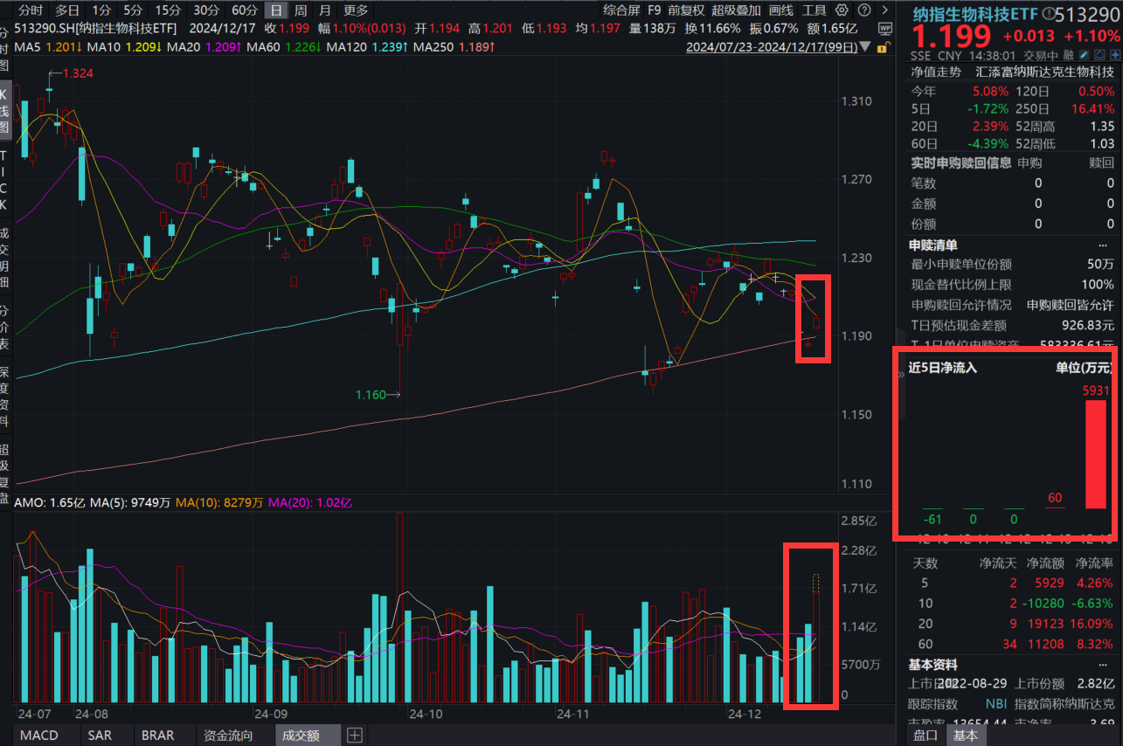Toggle the yellow date range lock

882,47
